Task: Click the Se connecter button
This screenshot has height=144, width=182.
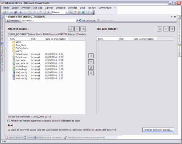Action: 87,21
